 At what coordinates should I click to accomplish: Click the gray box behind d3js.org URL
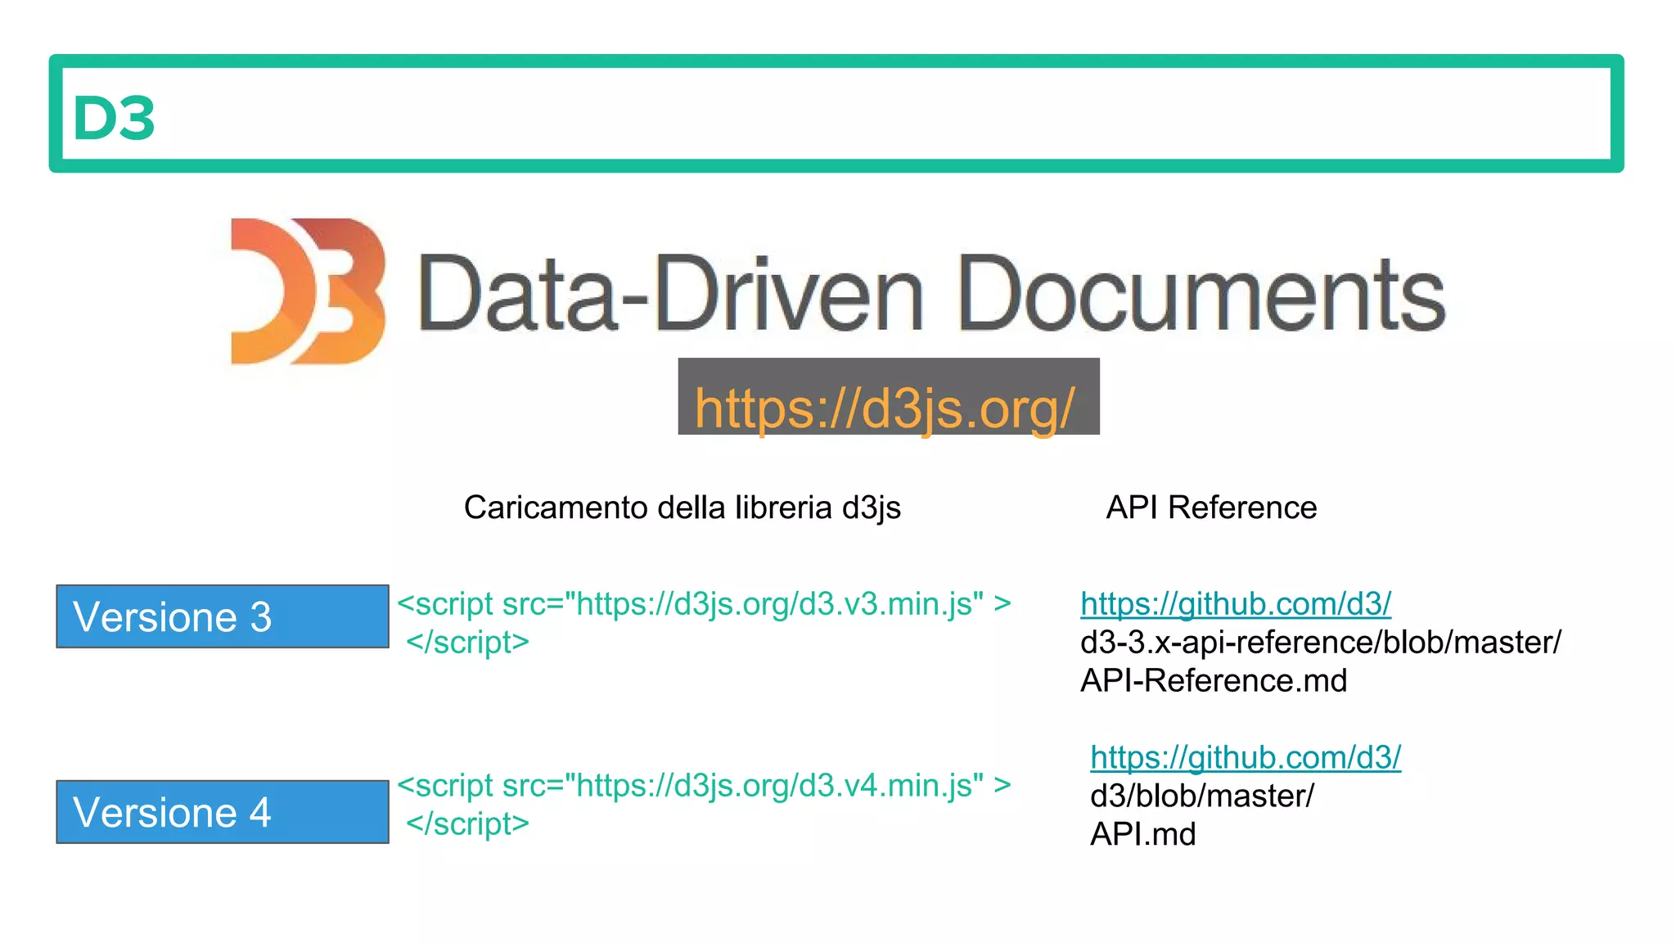pos(888,372)
